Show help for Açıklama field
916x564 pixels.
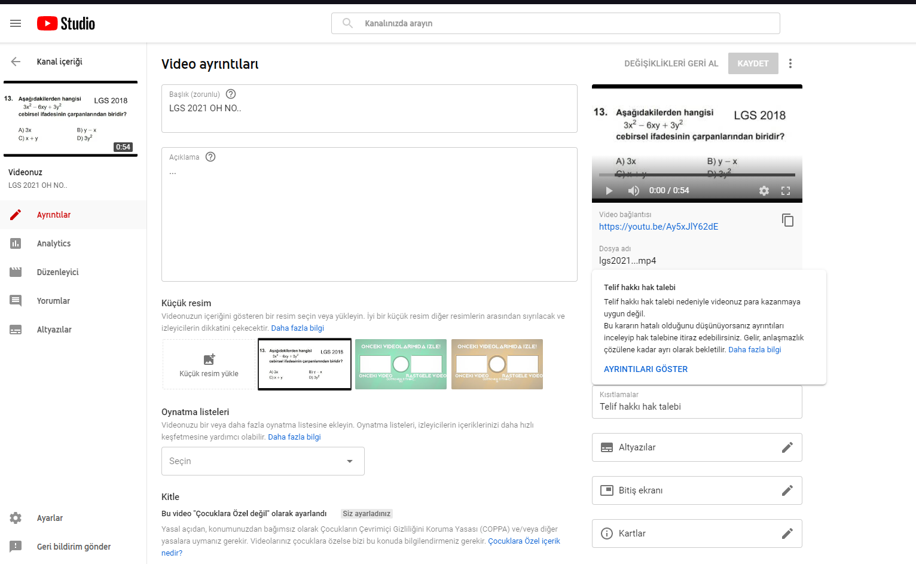[x=210, y=157]
